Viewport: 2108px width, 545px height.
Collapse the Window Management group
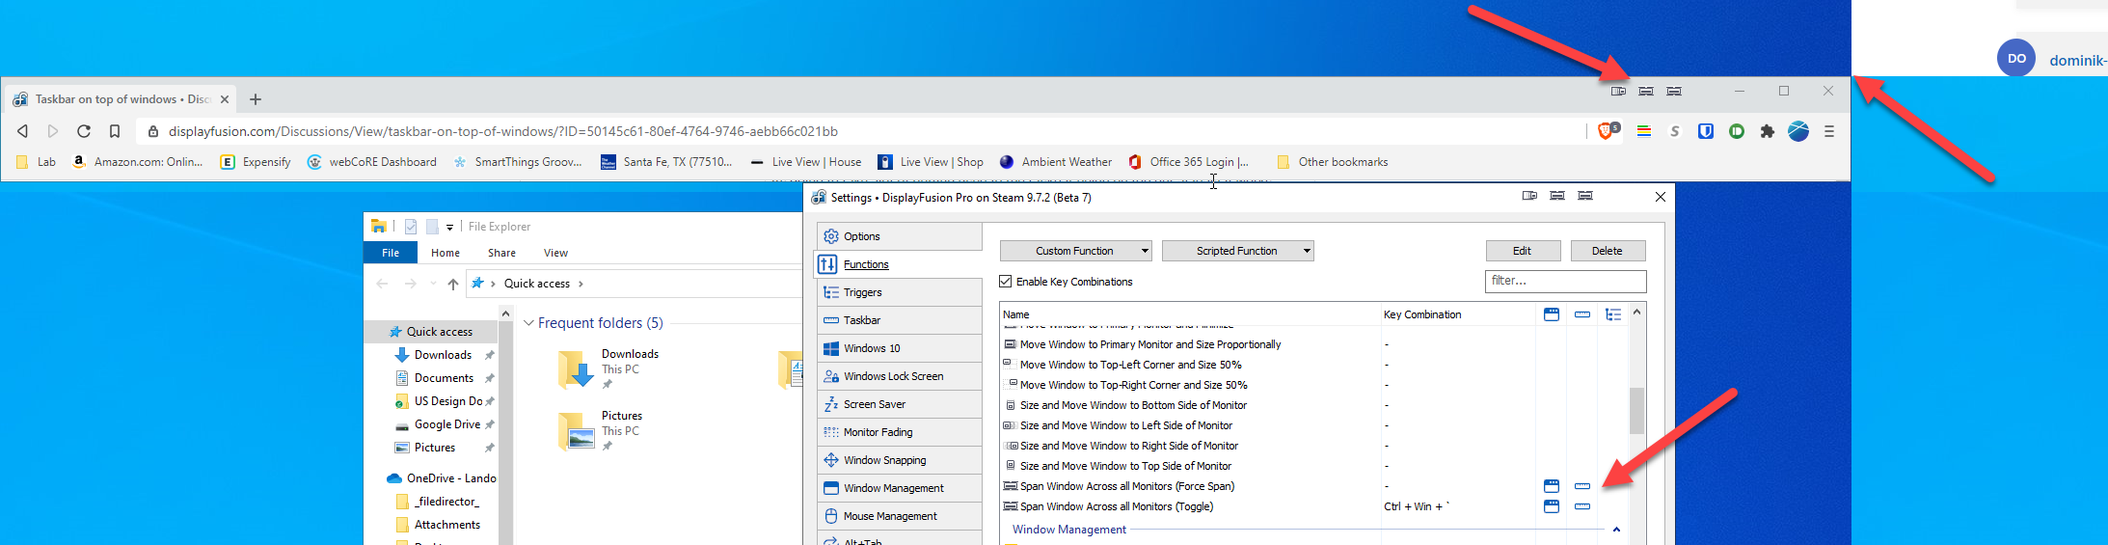[1616, 530]
